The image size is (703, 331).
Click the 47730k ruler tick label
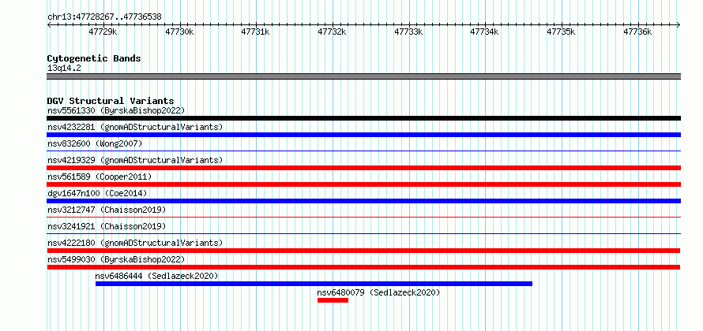click(x=180, y=32)
